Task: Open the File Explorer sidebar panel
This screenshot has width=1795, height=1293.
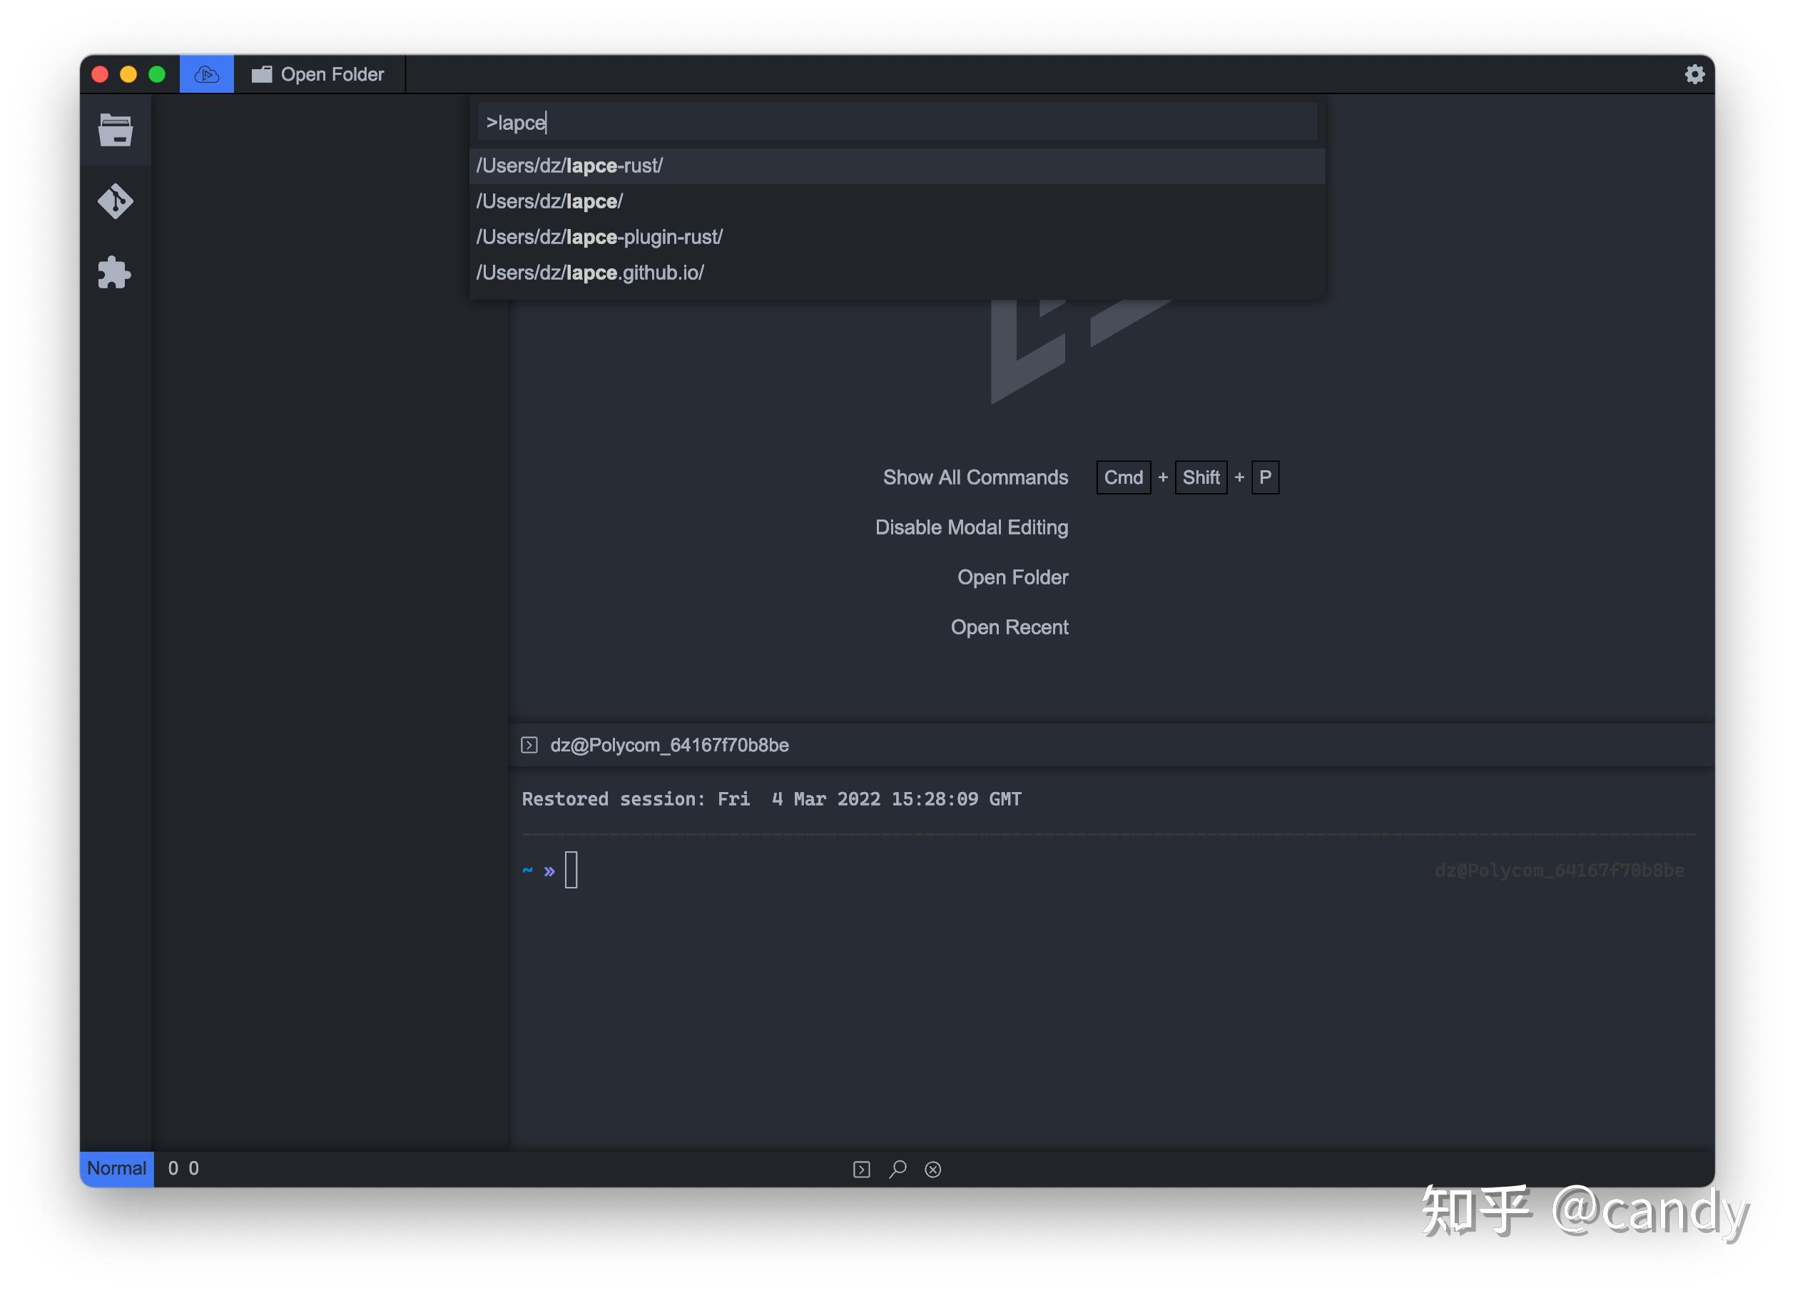Action: tap(116, 130)
